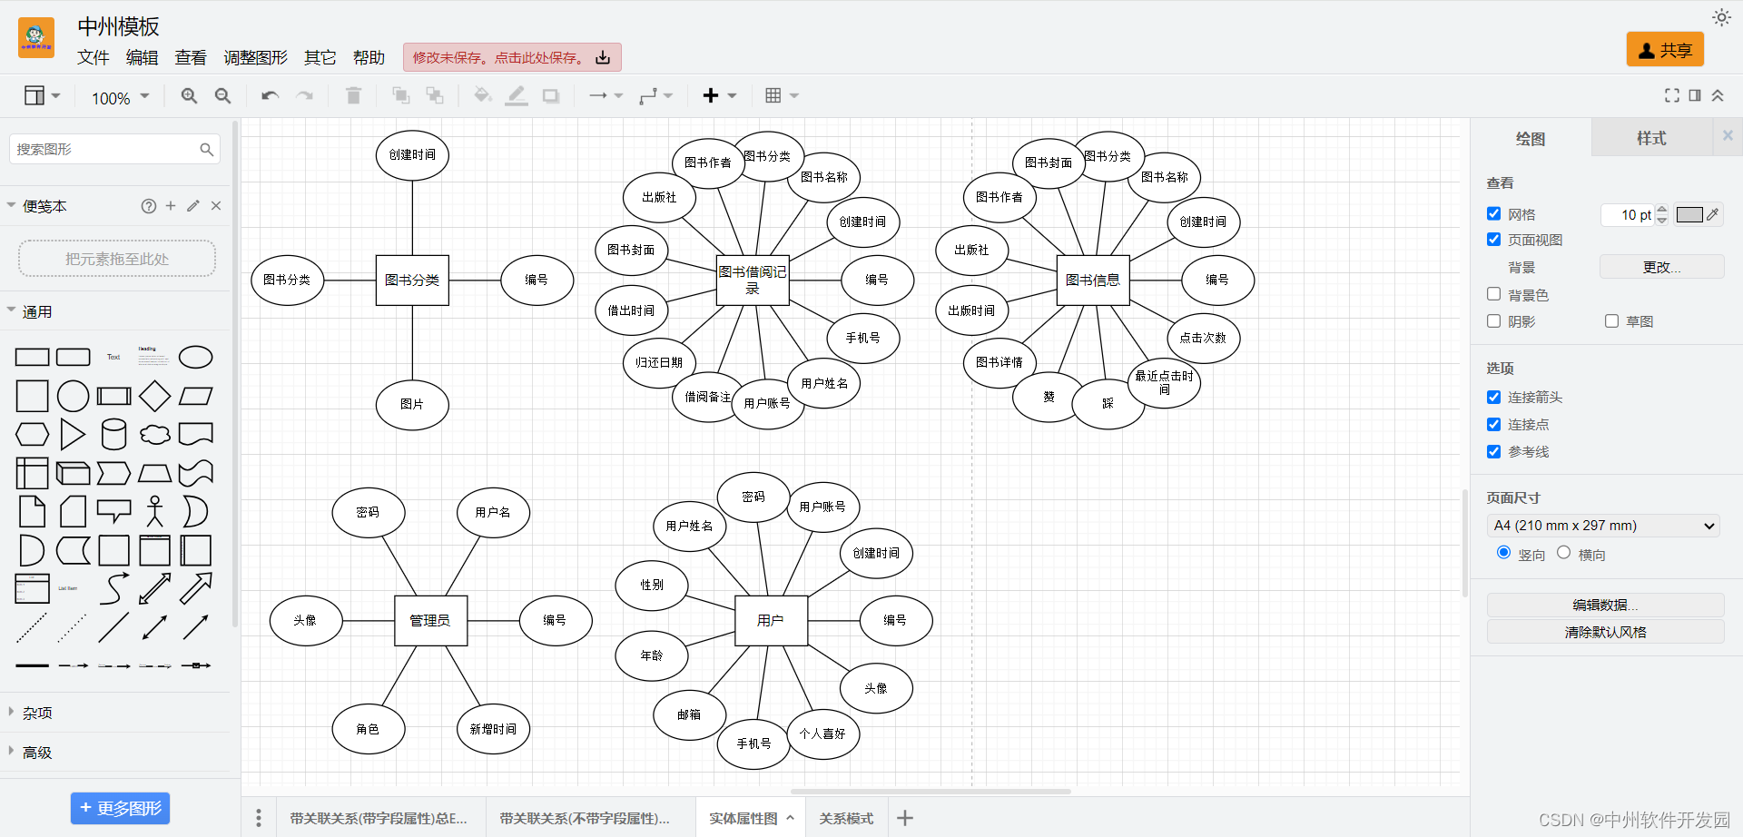Image resolution: width=1743 pixels, height=837 pixels.
Task: Close the scratchpad section
Action: [216, 206]
